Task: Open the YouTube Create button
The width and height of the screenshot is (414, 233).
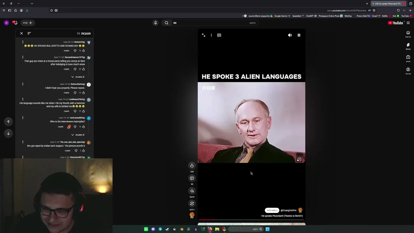Action: [28, 23]
